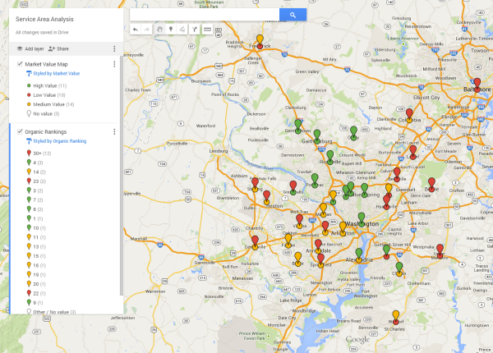This screenshot has height=353, width=493.
Task: Click the green pin marker at Gaithersburg
Action: [317, 135]
